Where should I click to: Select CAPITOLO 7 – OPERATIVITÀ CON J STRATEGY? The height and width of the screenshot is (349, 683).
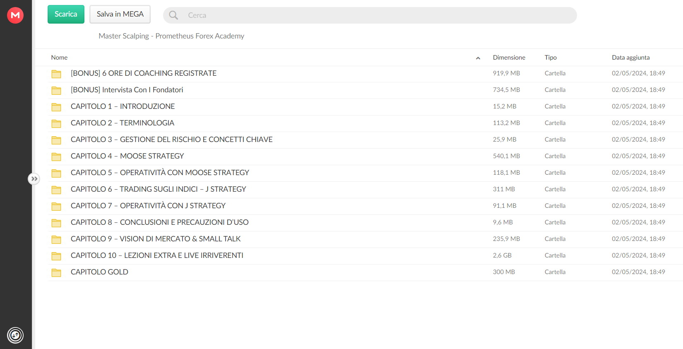click(148, 206)
